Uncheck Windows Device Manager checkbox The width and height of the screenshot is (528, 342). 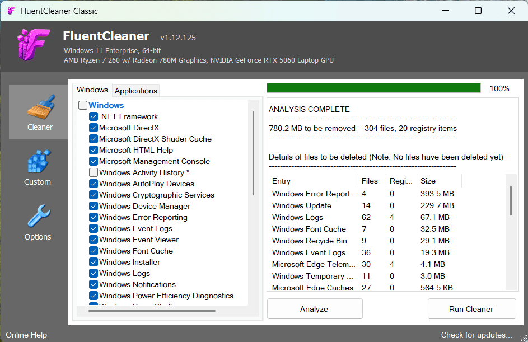94,206
